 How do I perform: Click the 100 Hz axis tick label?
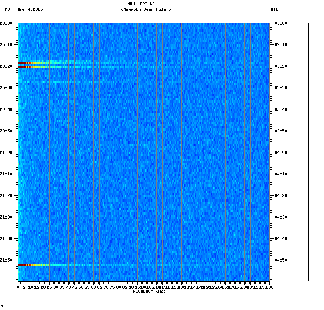tap(143, 287)
